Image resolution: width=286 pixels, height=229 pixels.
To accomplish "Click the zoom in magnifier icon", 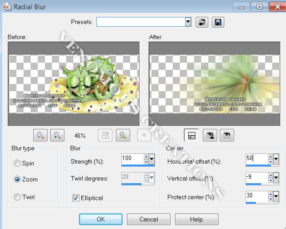I will [x=57, y=135].
